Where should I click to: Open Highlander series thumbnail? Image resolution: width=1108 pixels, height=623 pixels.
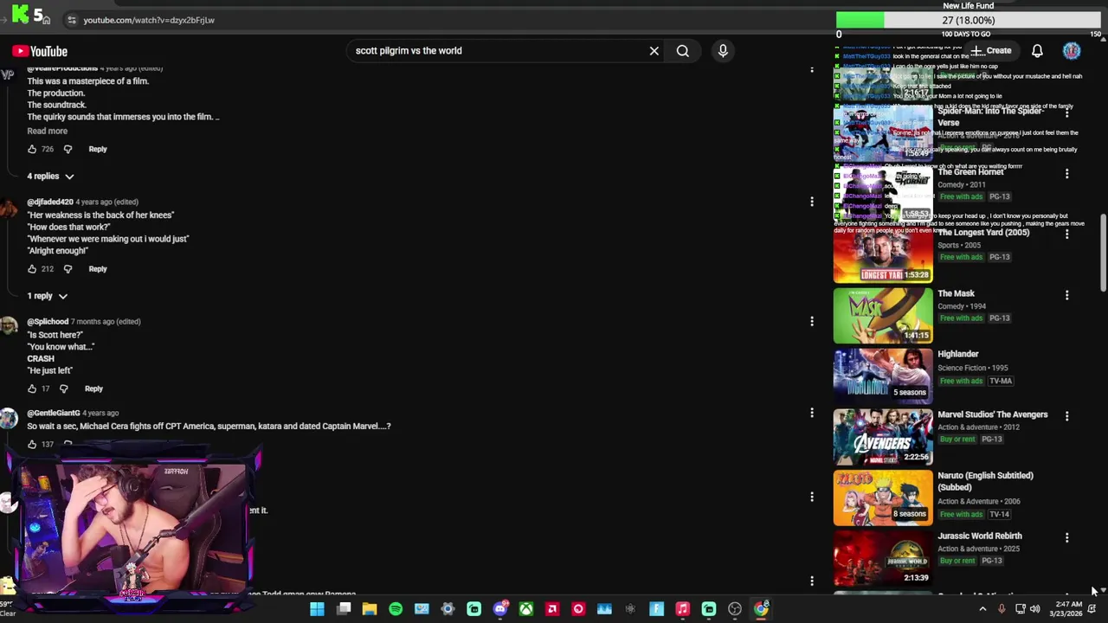(x=883, y=377)
